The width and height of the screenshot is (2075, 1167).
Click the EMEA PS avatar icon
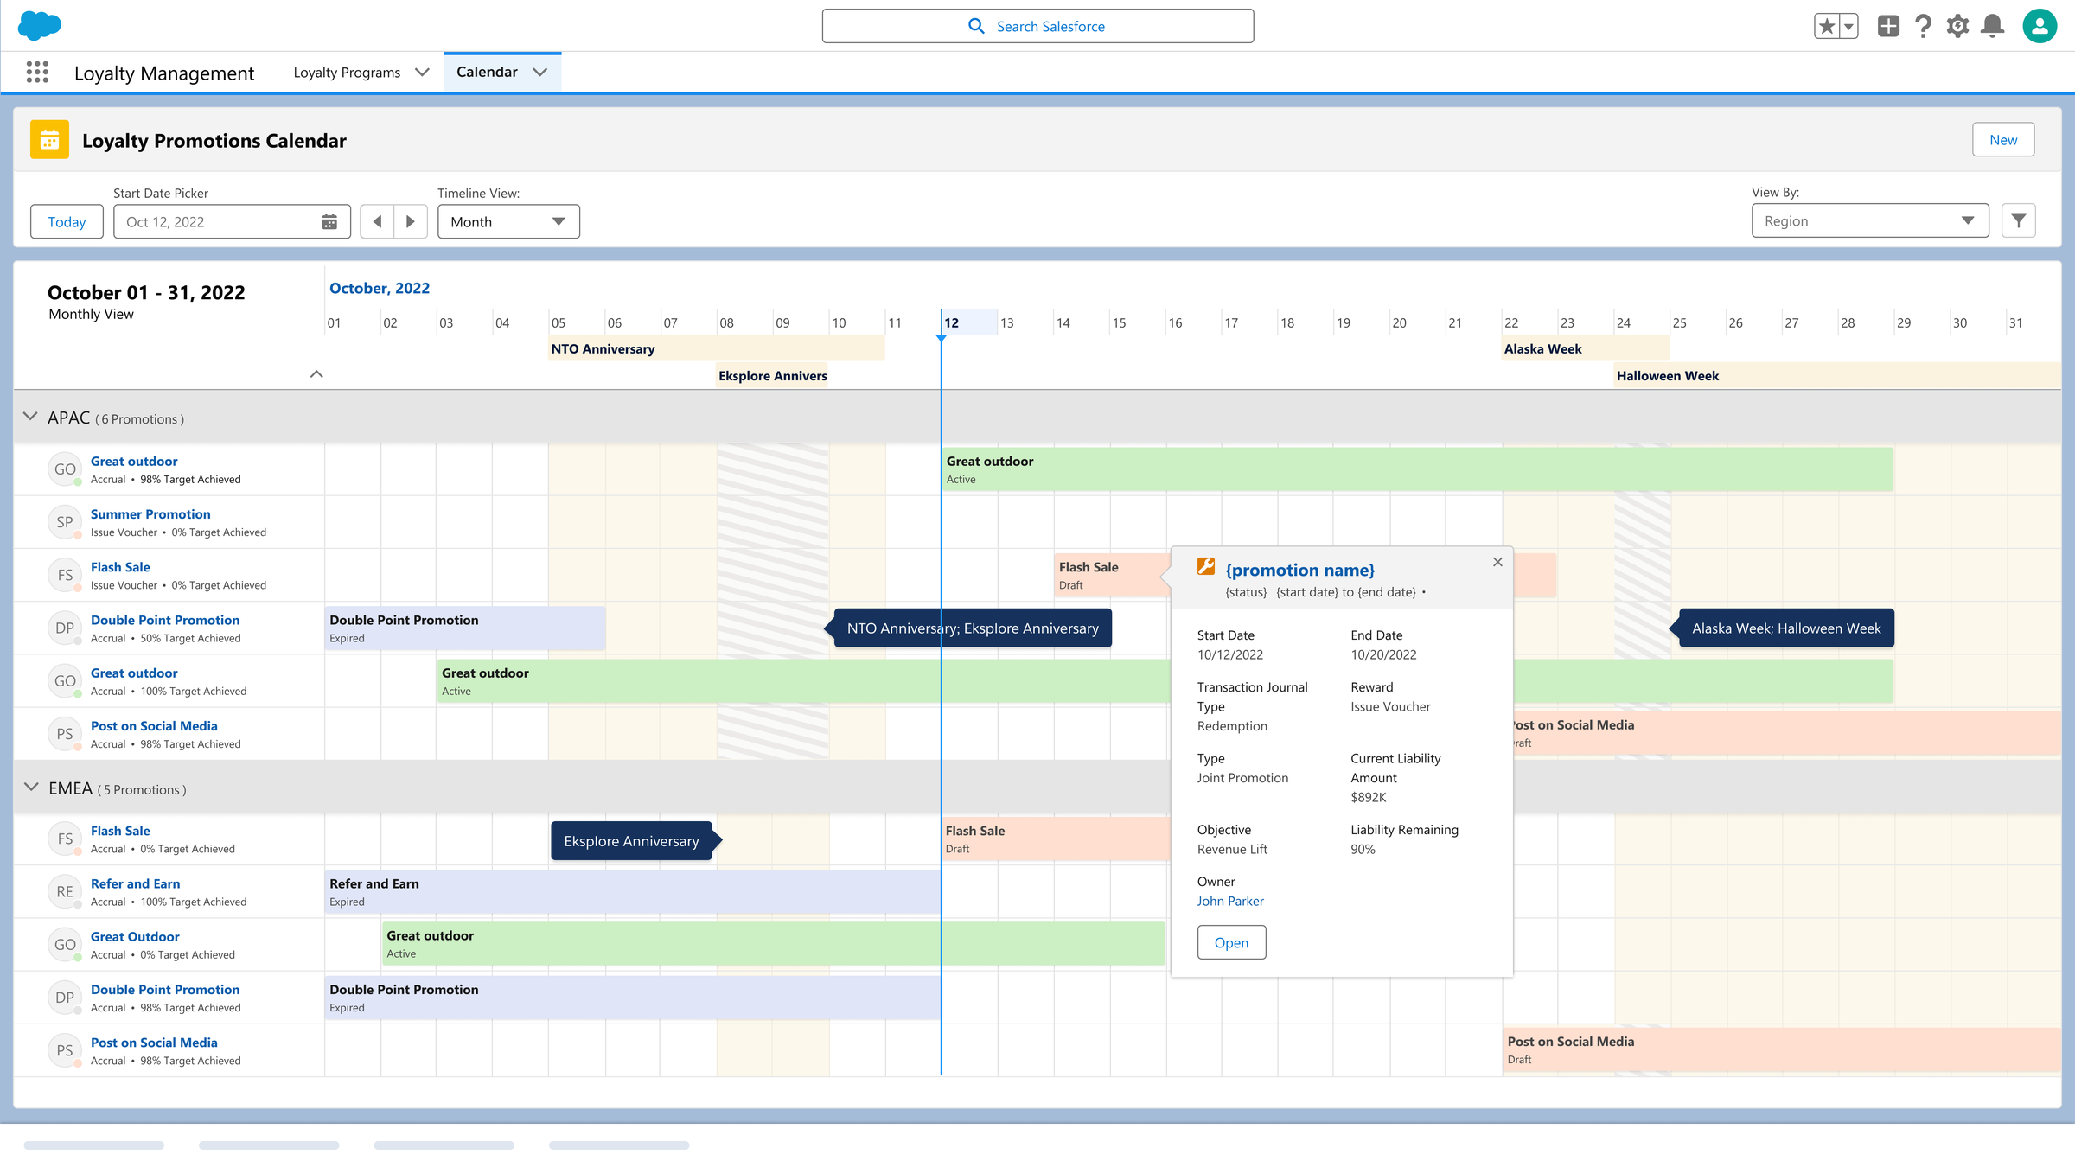pyautogui.click(x=65, y=1049)
